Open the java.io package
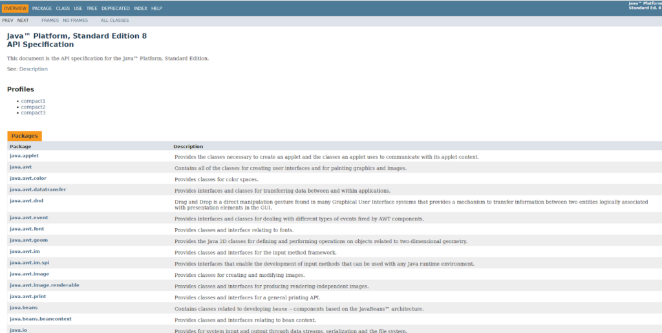 [x=18, y=330]
